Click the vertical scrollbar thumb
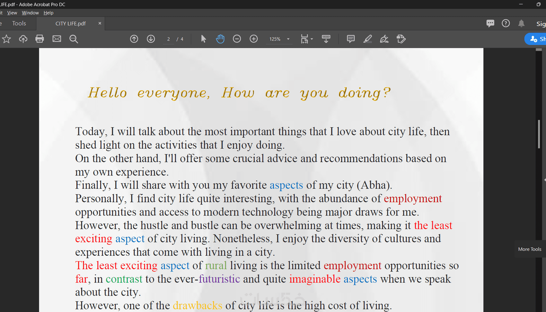Viewport: 546px width, 312px height. click(539, 134)
